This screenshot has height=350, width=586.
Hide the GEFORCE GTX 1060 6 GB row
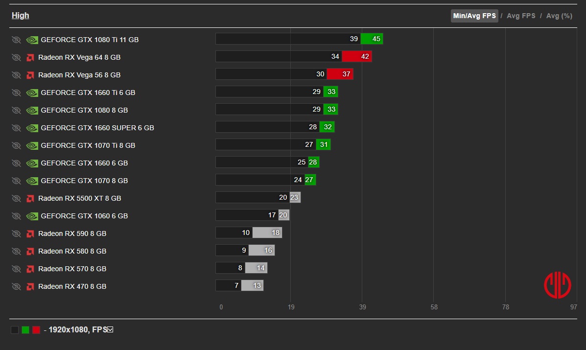pos(16,216)
